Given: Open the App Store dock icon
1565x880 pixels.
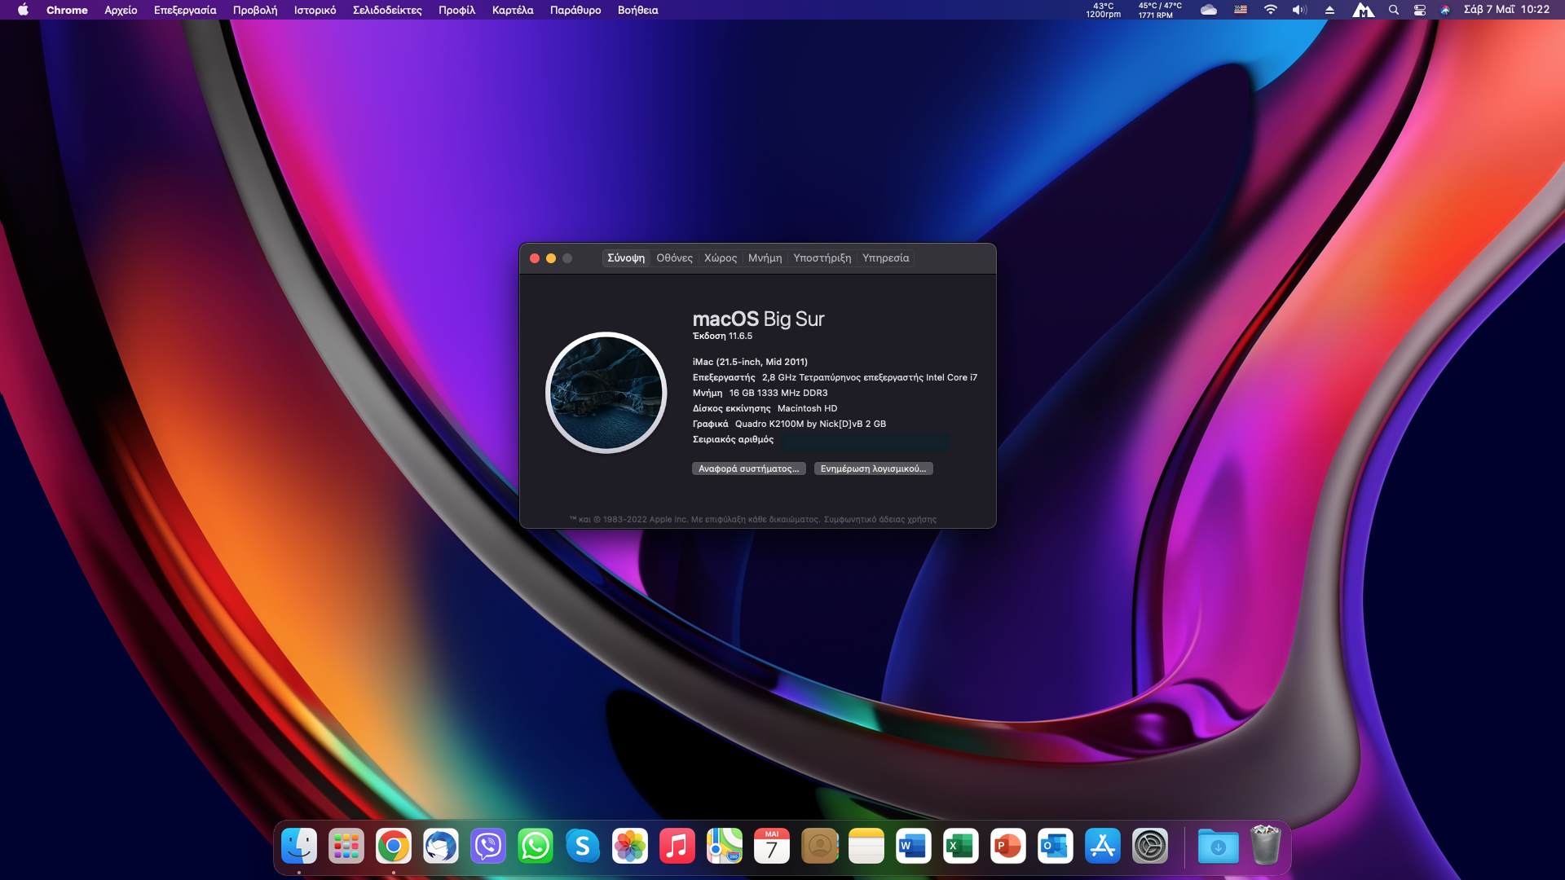Looking at the screenshot, I should (x=1102, y=847).
